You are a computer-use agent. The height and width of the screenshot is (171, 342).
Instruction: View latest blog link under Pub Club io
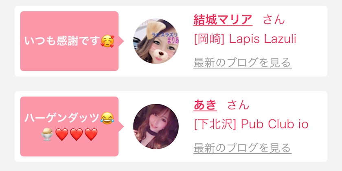pos(243,148)
